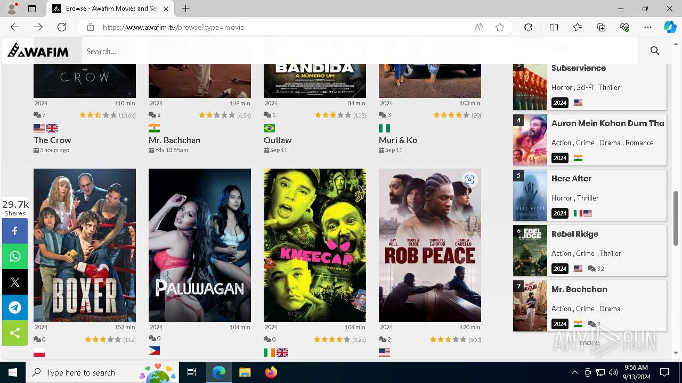Launch Firefox from taskbar
Screen dimensions: 682x383
pyautogui.click(x=271, y=372)
